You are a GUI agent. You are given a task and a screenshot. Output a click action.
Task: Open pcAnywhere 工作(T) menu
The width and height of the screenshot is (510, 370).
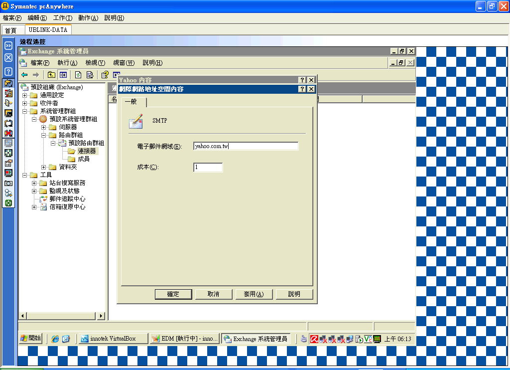tap(63, 18)
